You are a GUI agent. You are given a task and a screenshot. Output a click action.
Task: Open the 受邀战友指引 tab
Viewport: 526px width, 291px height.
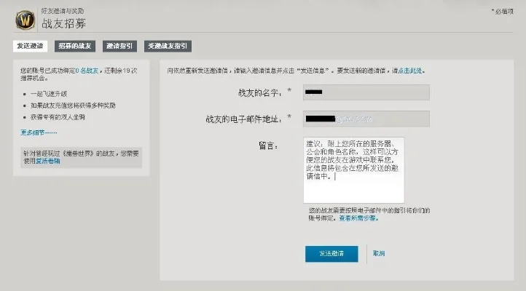tap(168, 46)
